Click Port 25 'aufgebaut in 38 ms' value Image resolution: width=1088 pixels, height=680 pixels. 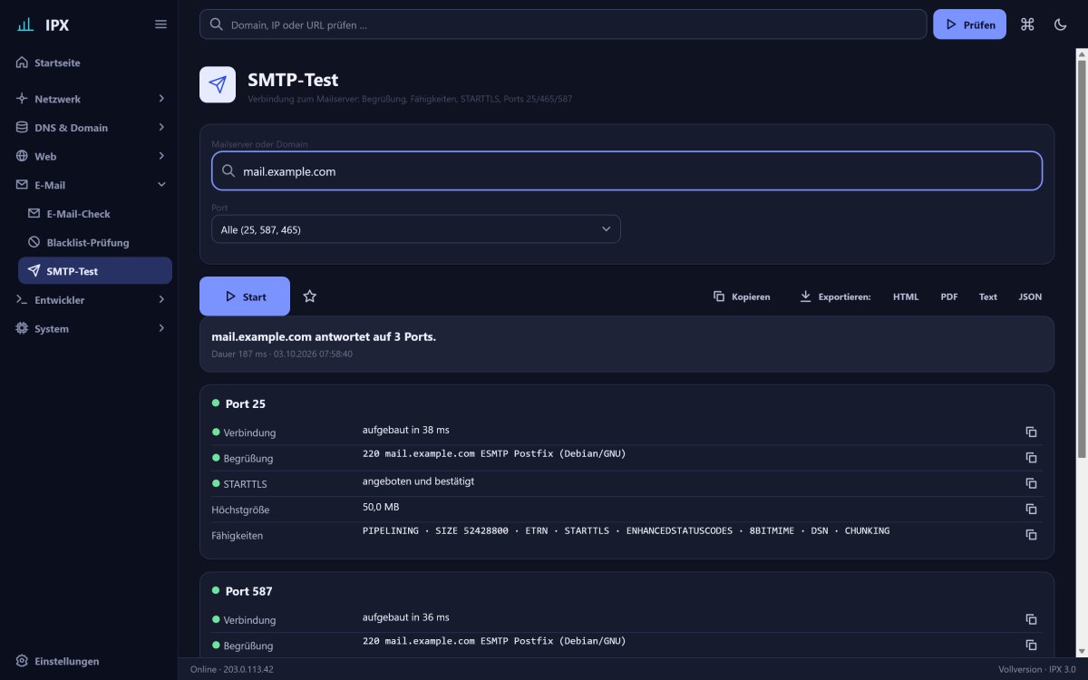406,430
